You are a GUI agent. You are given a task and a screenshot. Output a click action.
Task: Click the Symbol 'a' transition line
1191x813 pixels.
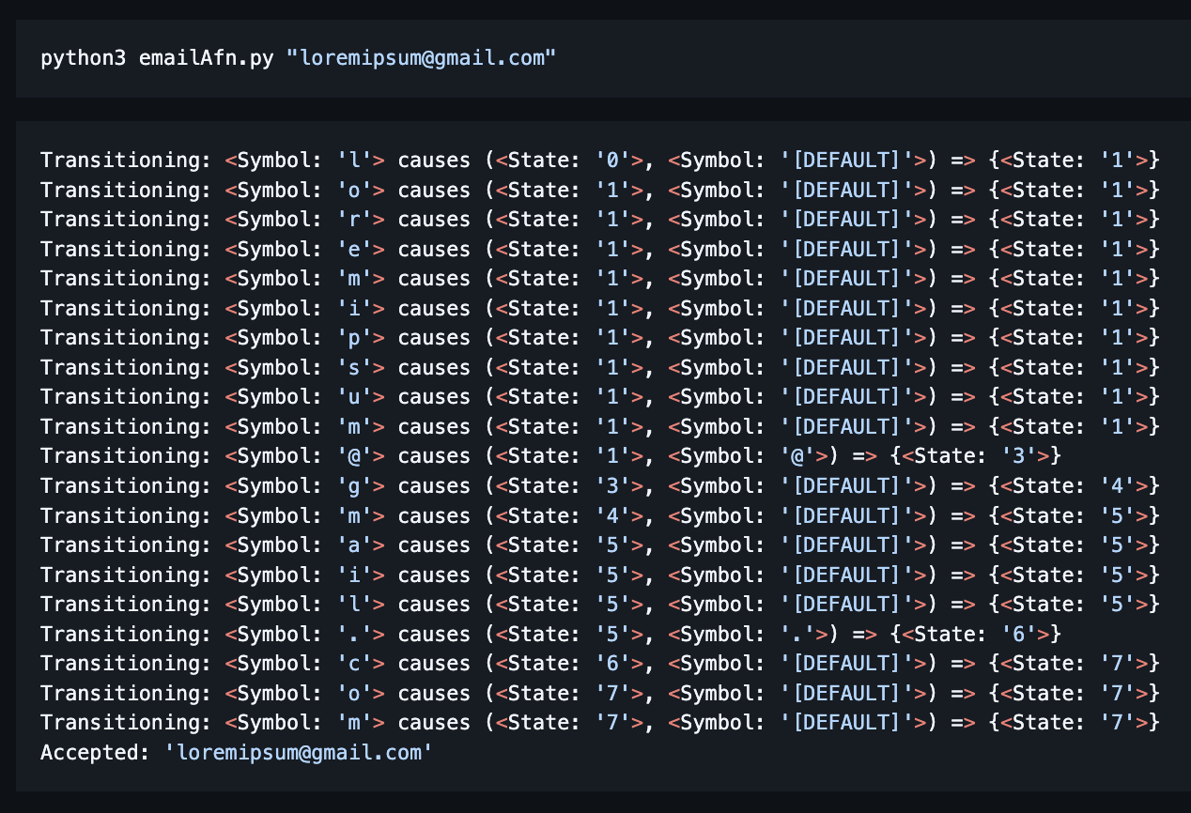pos(599,545)
